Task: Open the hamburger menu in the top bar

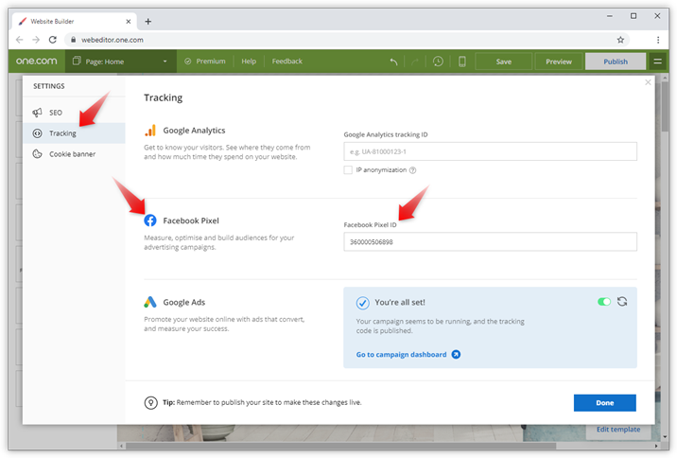Action: point(658,62)
